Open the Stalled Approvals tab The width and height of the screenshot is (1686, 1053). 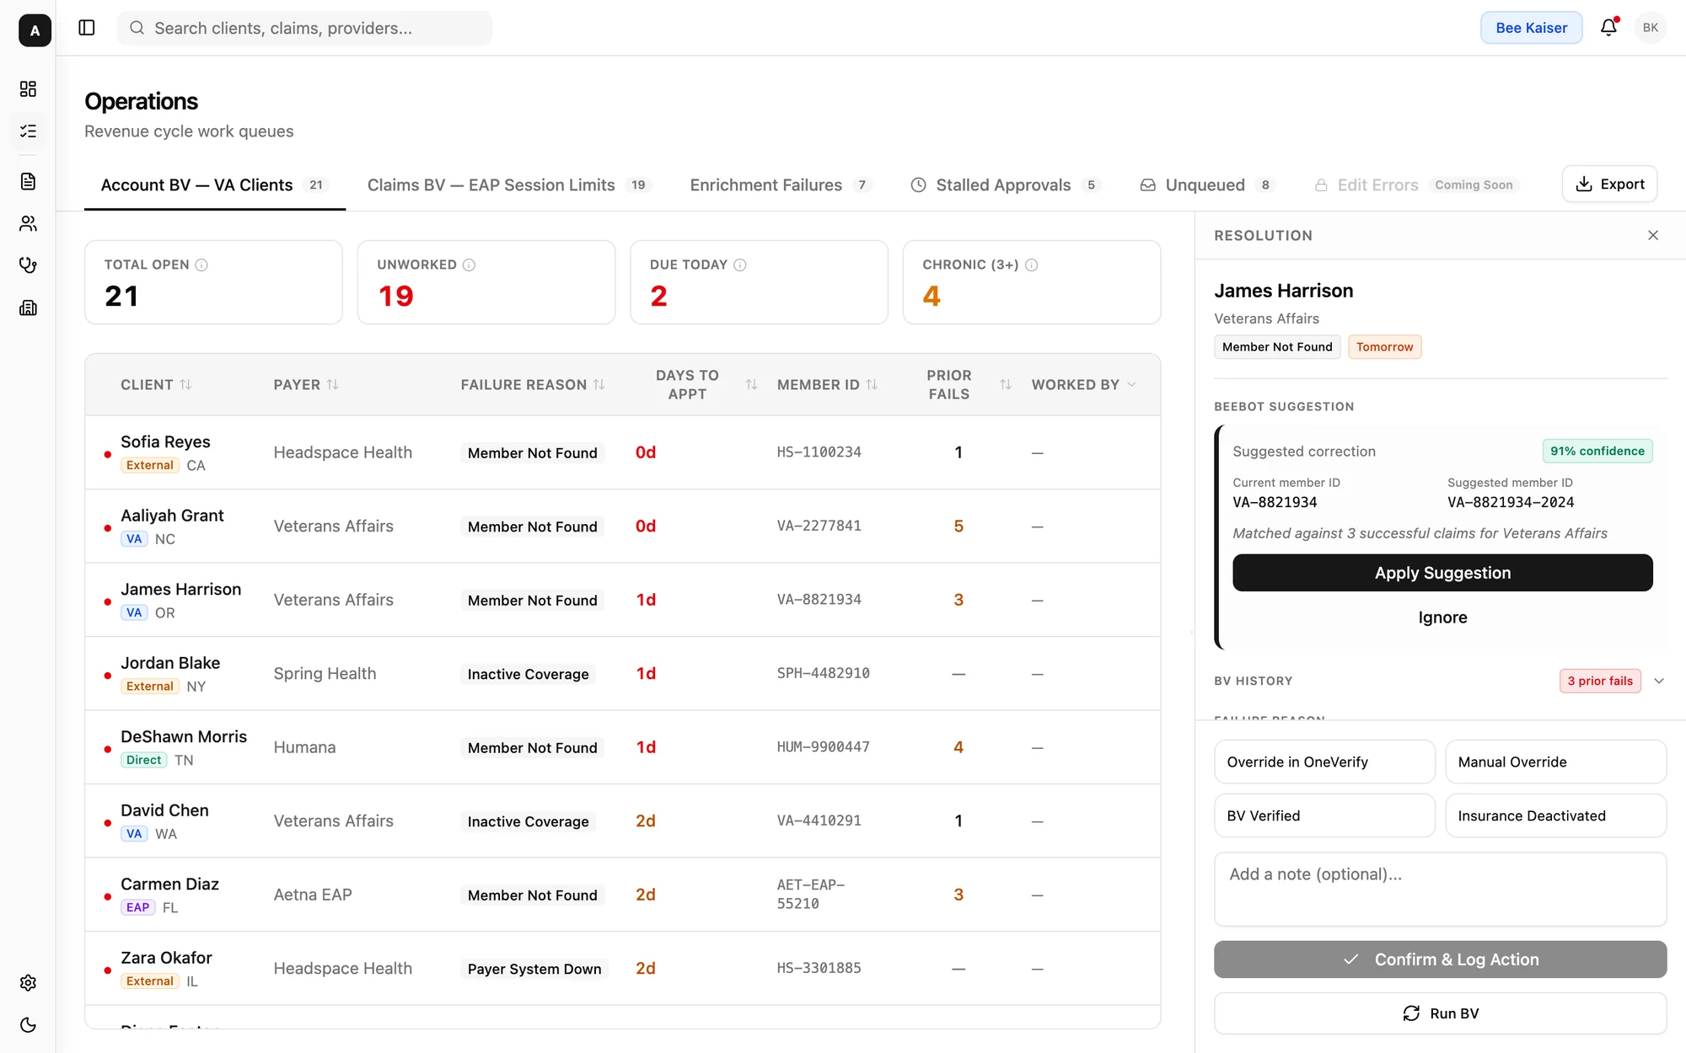1006,184
